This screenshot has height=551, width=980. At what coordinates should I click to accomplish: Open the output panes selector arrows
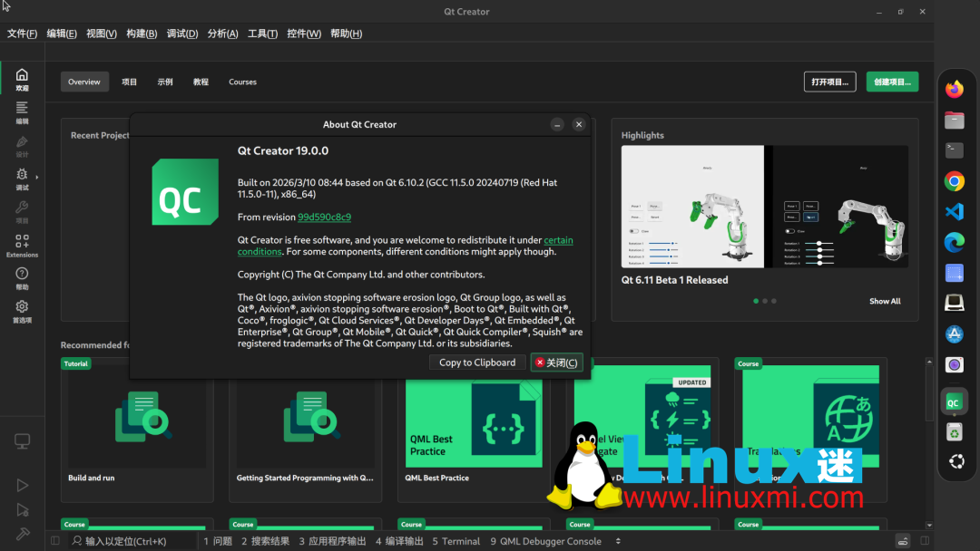pyautogui.click(x=618, y=541)
